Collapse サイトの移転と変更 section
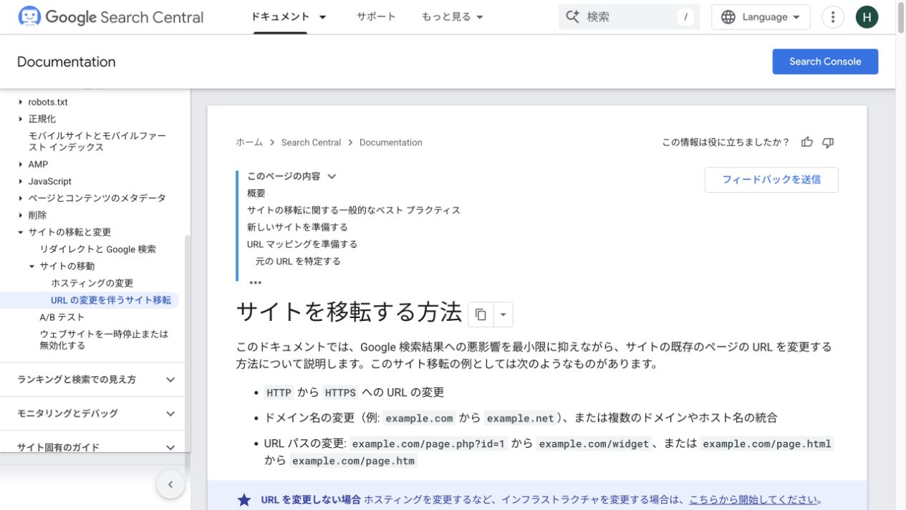The width and height of the screenshot is (906, 510). [21, 232]
